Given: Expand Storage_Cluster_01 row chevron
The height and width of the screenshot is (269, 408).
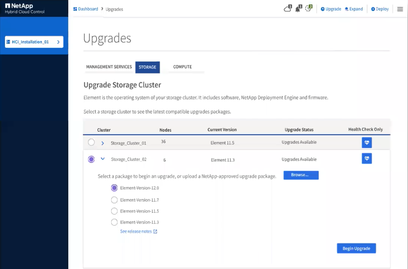Looking at the screenshot, I should [102, 143].
